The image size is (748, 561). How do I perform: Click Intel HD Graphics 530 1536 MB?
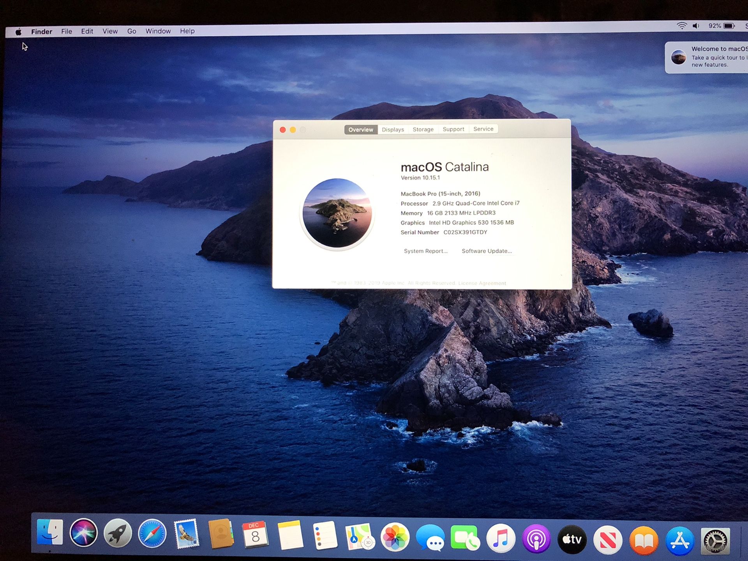[x=471, y=223]
